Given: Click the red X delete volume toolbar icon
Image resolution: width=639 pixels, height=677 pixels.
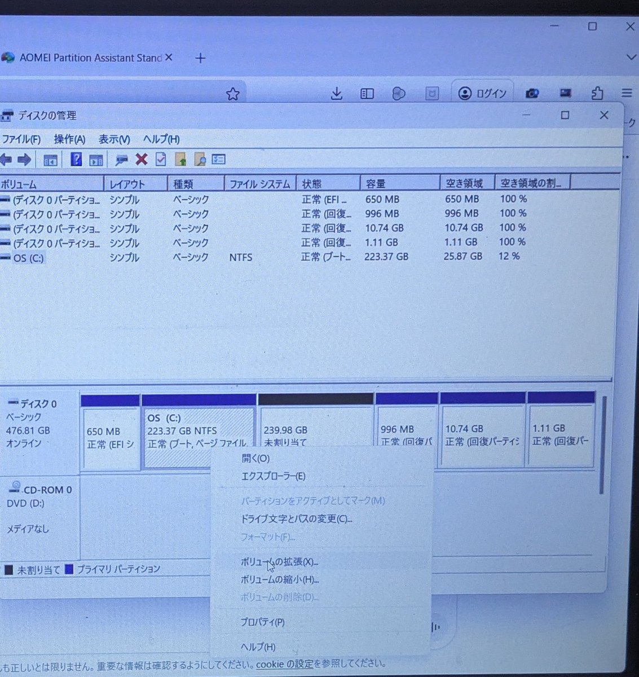Looking at the screenshot, I should (141, 159).
